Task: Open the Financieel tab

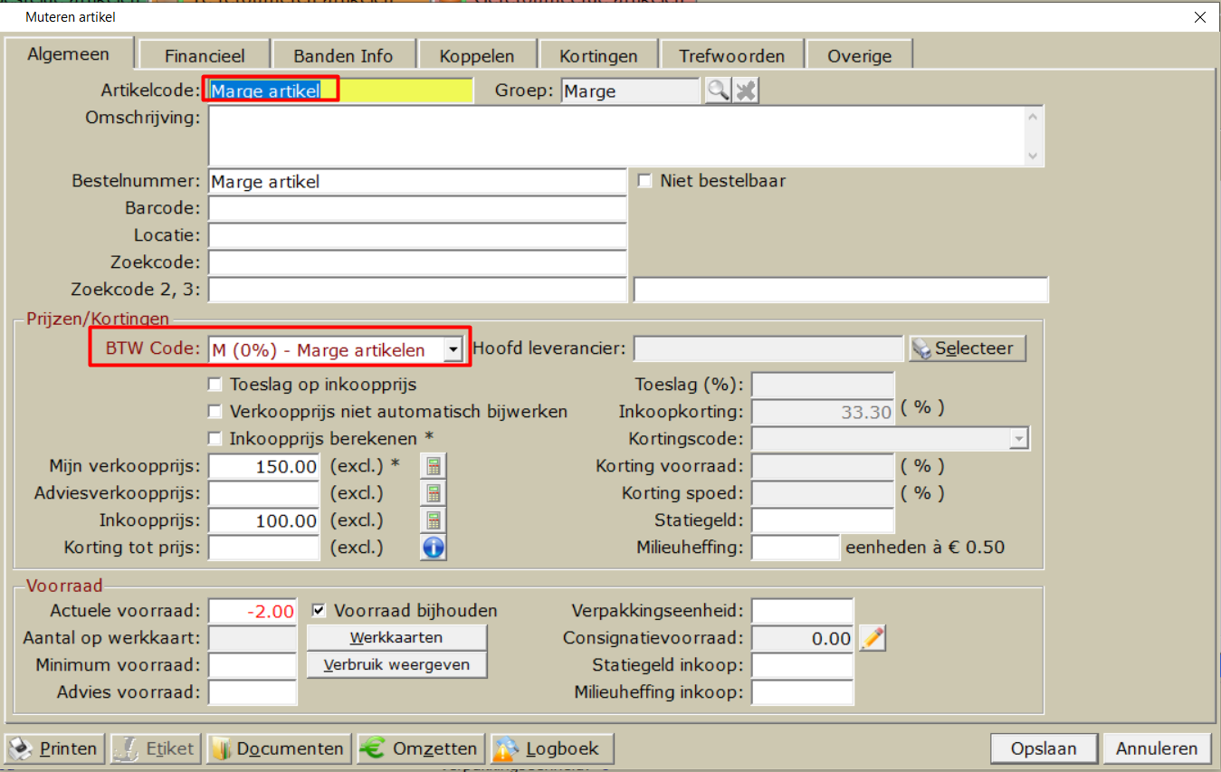Action: [x=205, y=55]
